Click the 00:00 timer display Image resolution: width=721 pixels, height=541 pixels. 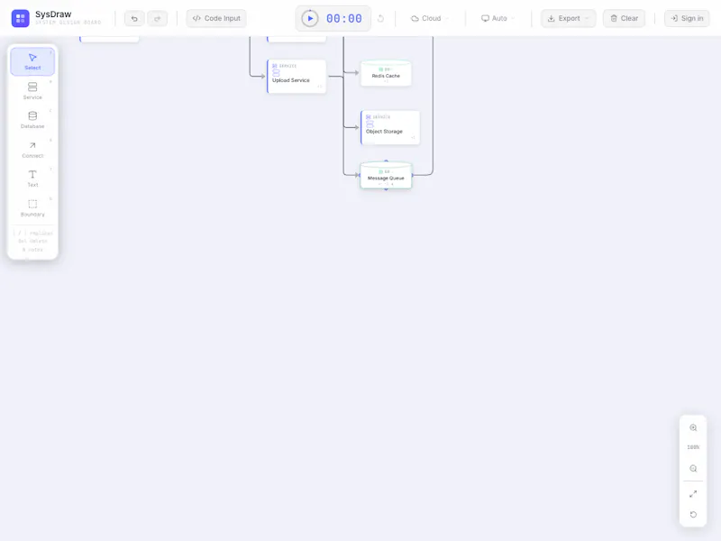(344, 18)
